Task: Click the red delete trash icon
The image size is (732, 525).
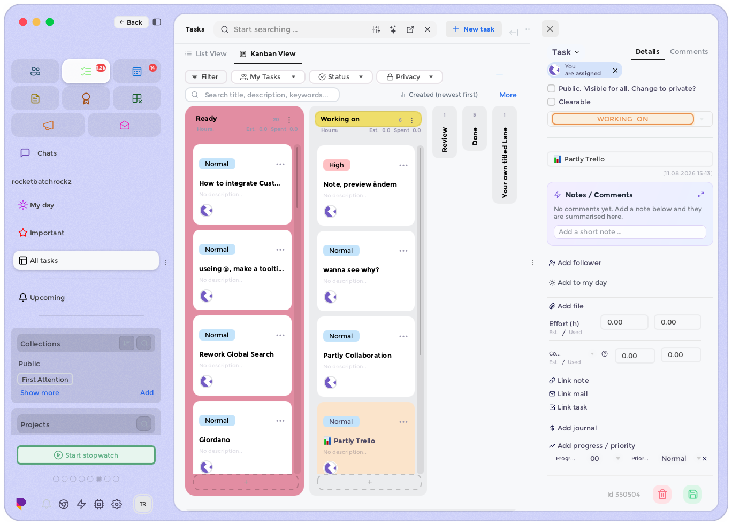Action: (662, 494)
